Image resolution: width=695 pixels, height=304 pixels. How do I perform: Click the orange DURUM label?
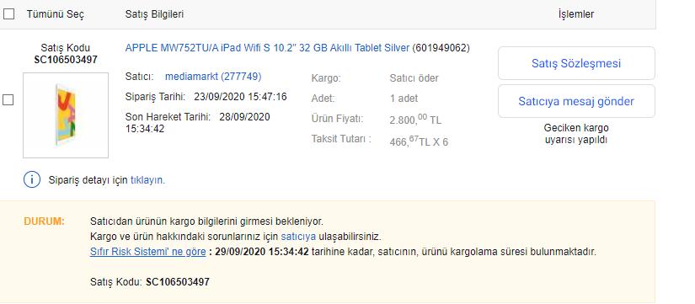click(45, 221)
